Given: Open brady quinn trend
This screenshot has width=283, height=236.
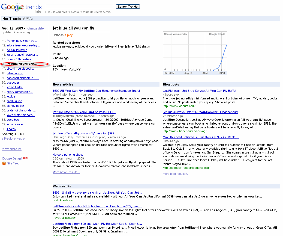Looking at the screenshot, I should 14,101.
